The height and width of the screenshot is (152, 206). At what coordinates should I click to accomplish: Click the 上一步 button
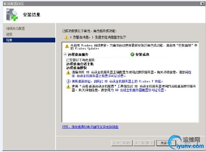pos(122,143)
